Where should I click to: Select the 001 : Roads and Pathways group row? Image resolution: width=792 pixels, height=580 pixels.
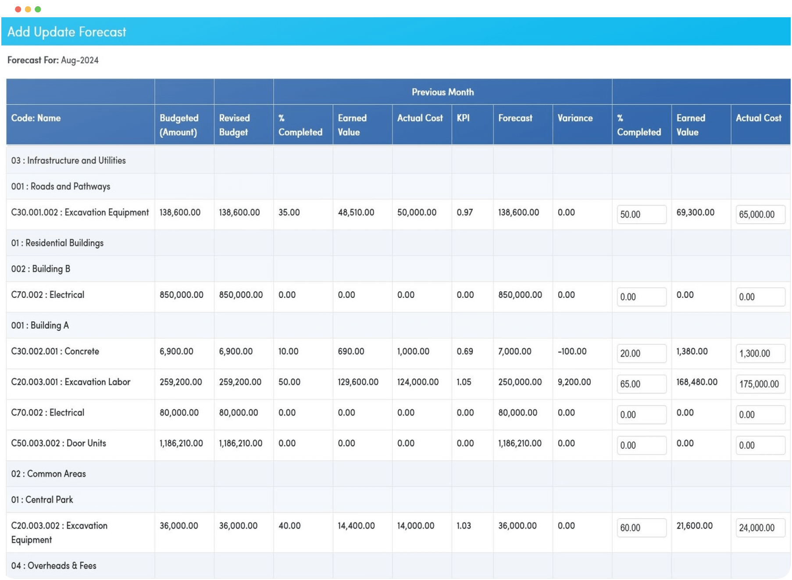(61, 186)
